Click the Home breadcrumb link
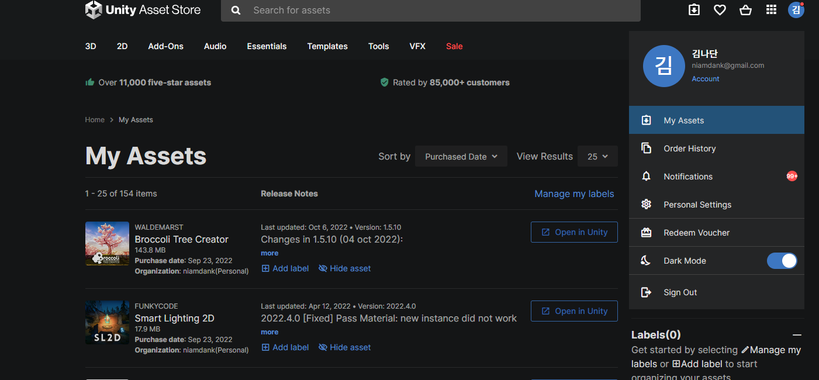 (95, 120)
